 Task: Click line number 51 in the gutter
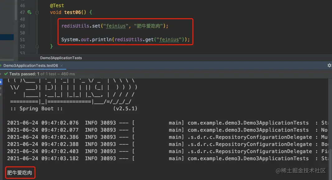pos(22,40)
